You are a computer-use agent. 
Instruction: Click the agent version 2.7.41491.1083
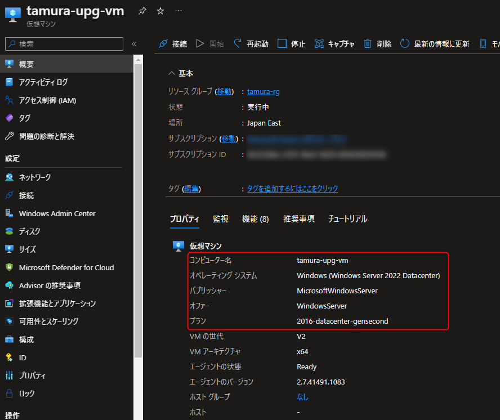[321, 382]
